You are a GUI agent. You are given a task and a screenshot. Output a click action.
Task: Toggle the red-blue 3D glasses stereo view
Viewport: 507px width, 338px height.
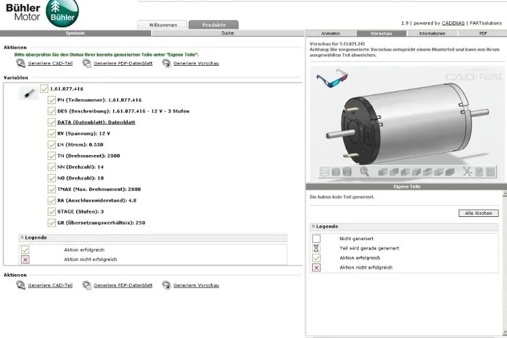(x=332, y=79)
